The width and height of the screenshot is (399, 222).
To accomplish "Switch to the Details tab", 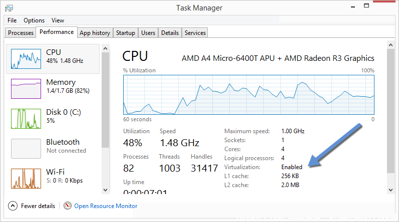I will point(170,33).
